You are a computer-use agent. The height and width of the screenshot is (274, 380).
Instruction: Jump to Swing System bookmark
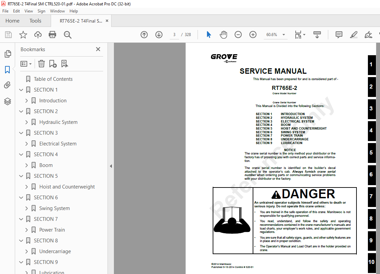(54, 208)
